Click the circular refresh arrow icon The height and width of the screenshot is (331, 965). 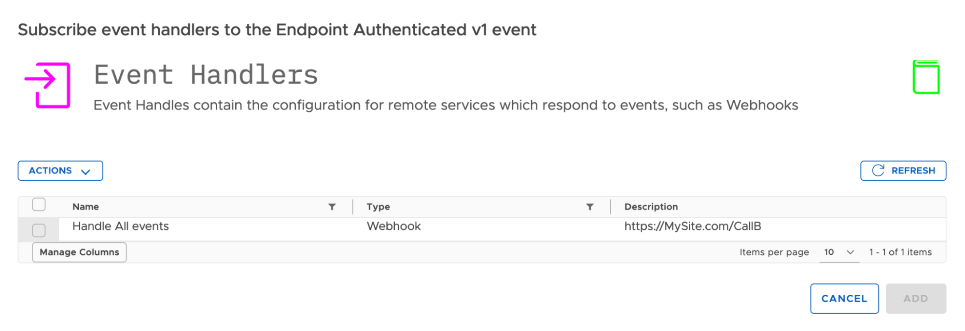pos(878,171)
